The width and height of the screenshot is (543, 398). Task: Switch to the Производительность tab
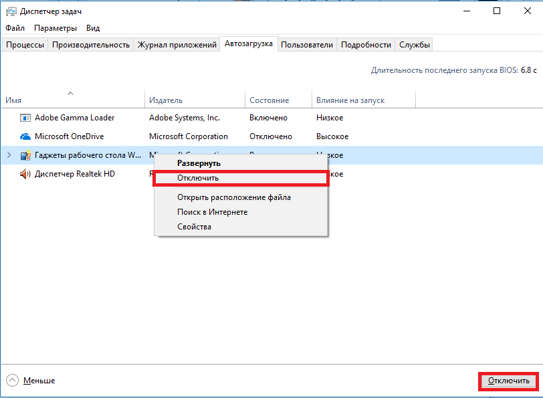[x=90, y=45]
